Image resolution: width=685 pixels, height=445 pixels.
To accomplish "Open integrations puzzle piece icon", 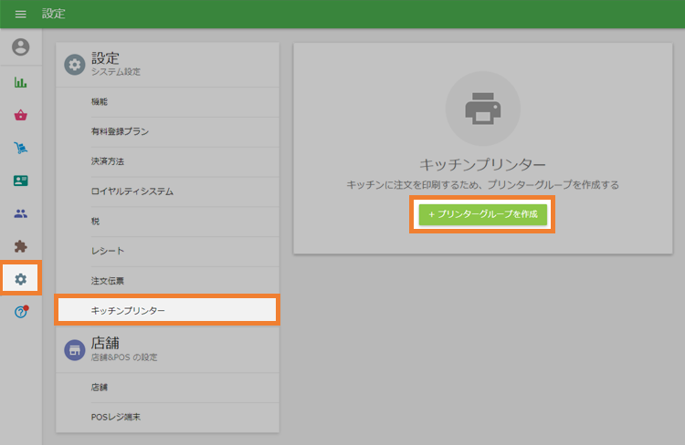I will pyautogui.click(x=20, y=246).
